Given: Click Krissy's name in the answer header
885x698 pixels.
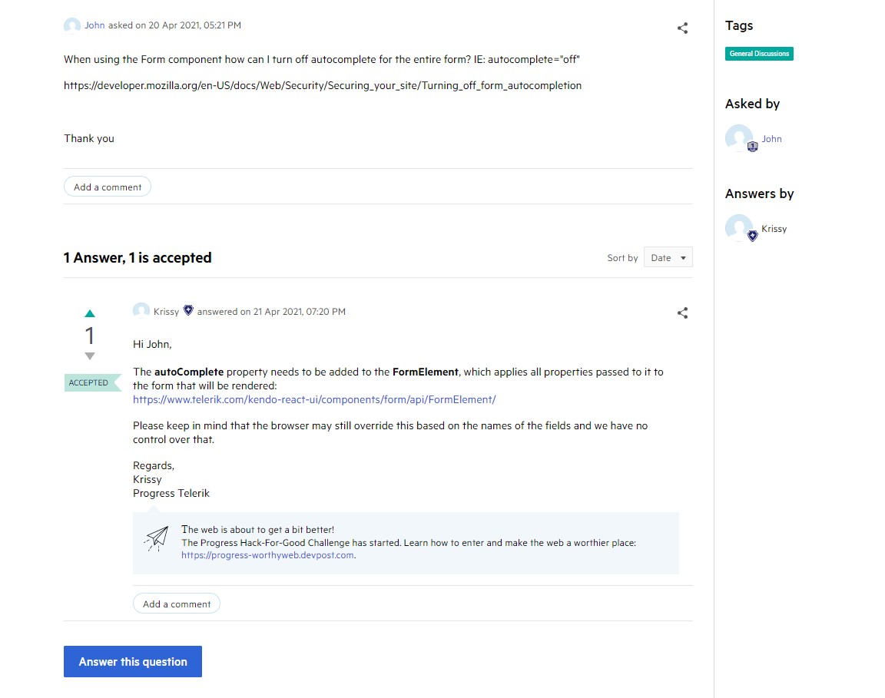Looking at the screenshot, I should (166, 312).
